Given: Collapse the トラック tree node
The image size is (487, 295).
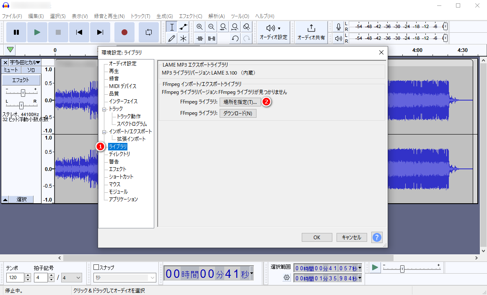Looking at the screenshot, I should tap(104, 109).
